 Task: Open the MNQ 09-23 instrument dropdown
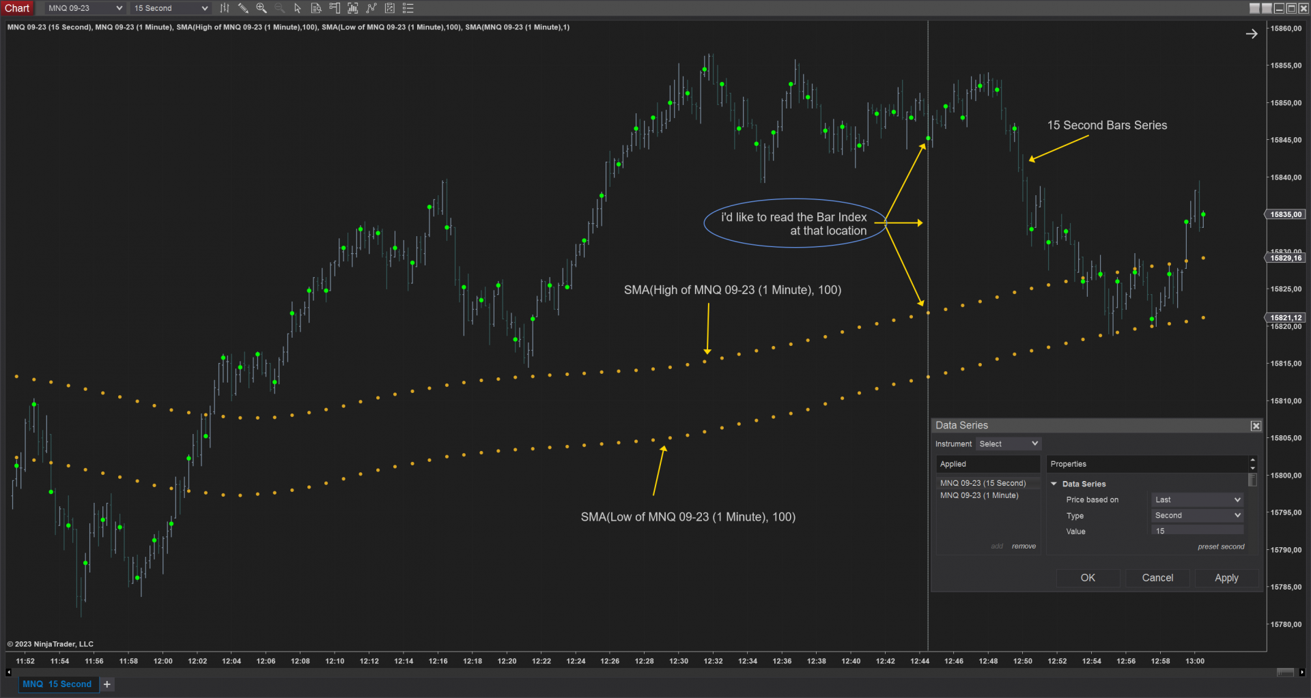click(85, 8)
